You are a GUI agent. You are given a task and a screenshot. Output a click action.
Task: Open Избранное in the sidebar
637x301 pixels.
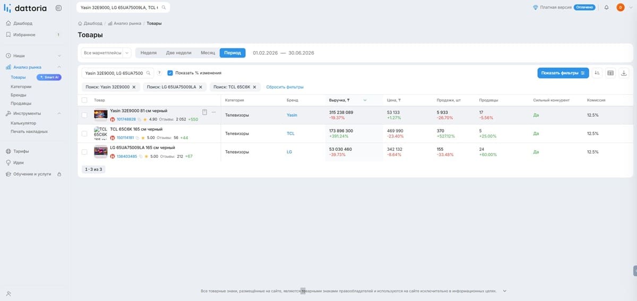(x=24, y=35)
